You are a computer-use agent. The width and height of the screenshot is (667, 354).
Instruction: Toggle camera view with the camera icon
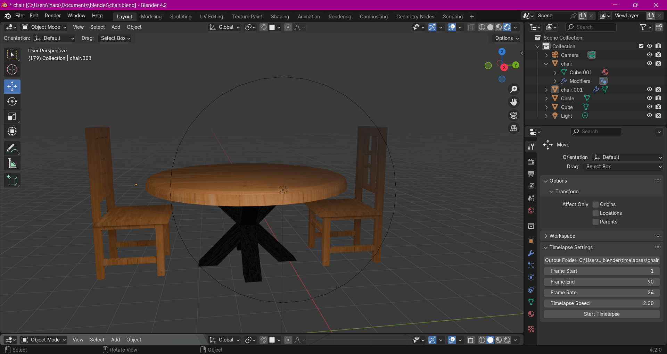coord(514,115)
